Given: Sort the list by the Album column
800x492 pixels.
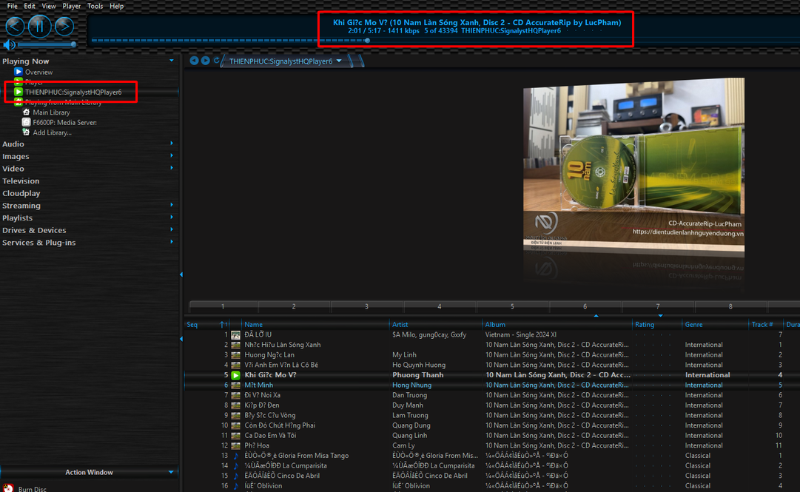Looking at the screenshot, I should (x=495, y=325).
